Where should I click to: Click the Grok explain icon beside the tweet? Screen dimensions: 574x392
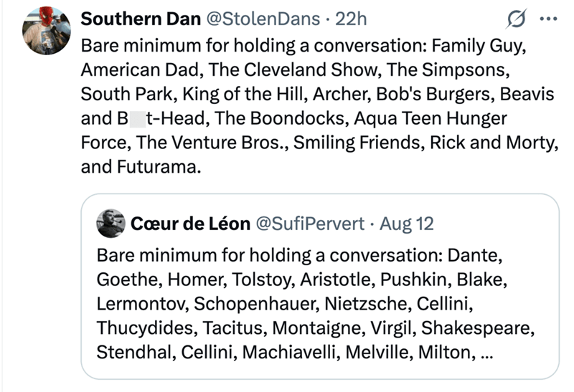(517, 19)
